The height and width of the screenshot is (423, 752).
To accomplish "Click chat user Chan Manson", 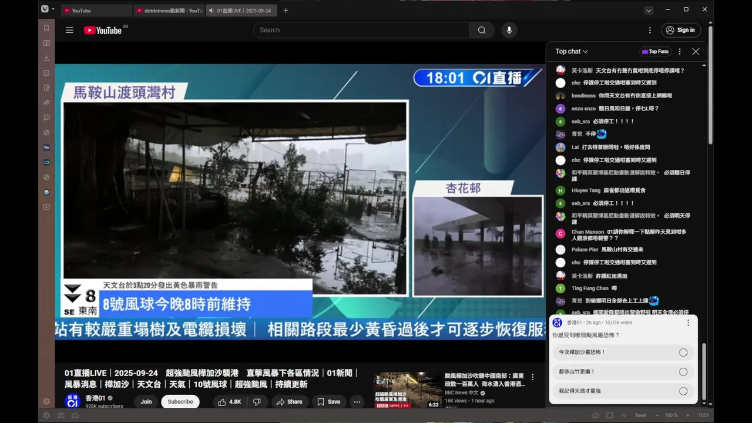I will pyautogui.click(x=587, y=232).
